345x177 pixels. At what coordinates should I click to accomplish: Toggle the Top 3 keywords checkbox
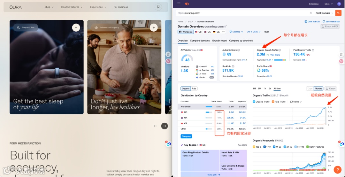pos(254,147)
